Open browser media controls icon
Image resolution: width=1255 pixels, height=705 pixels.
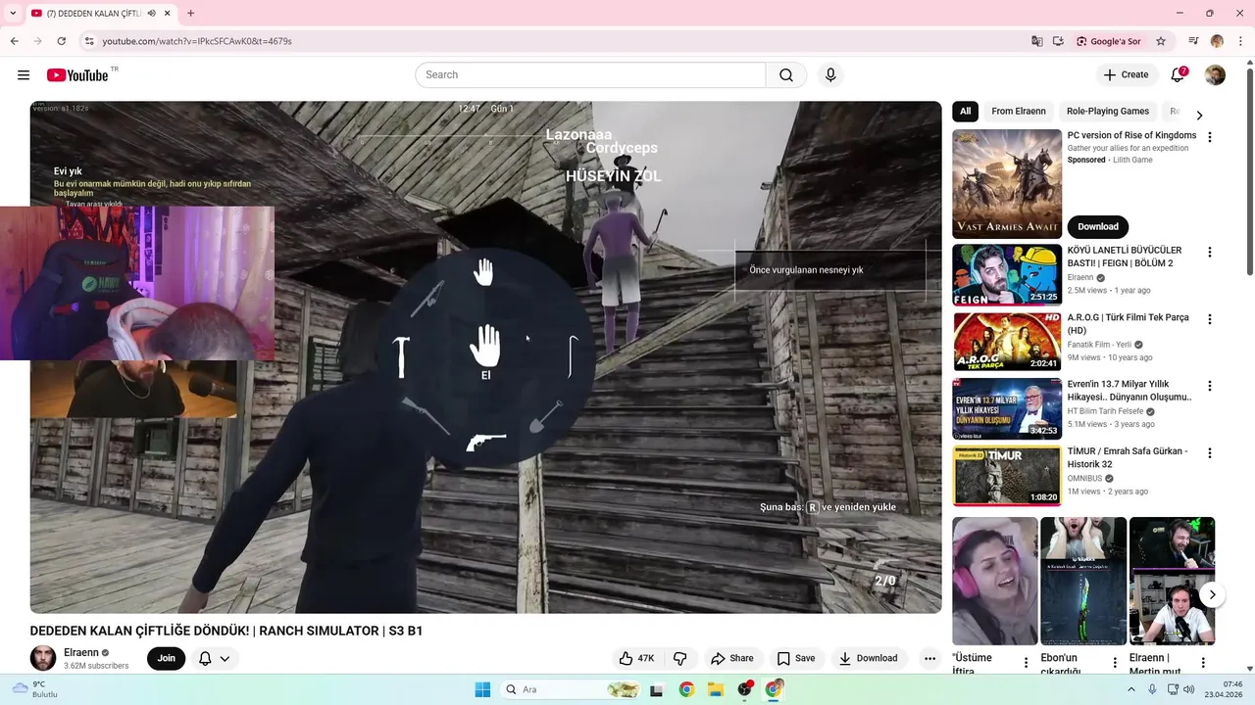coord(1193,41)
